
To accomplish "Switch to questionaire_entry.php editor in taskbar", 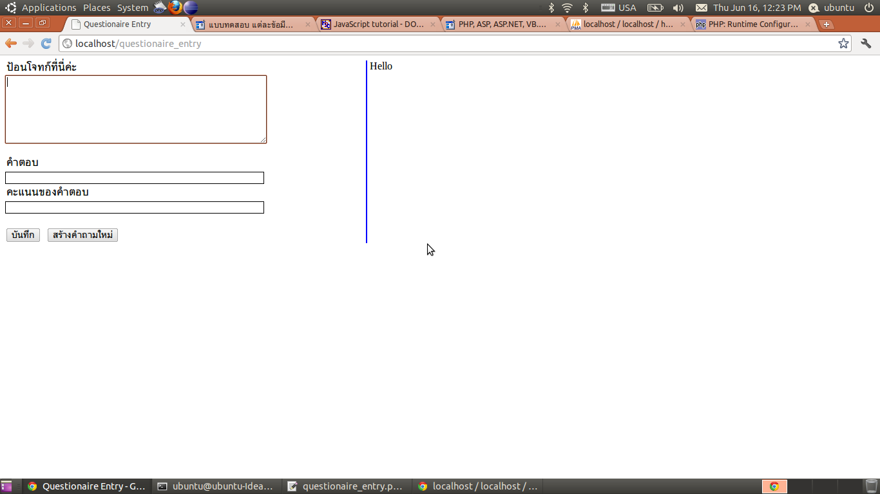I will [347, 486].
